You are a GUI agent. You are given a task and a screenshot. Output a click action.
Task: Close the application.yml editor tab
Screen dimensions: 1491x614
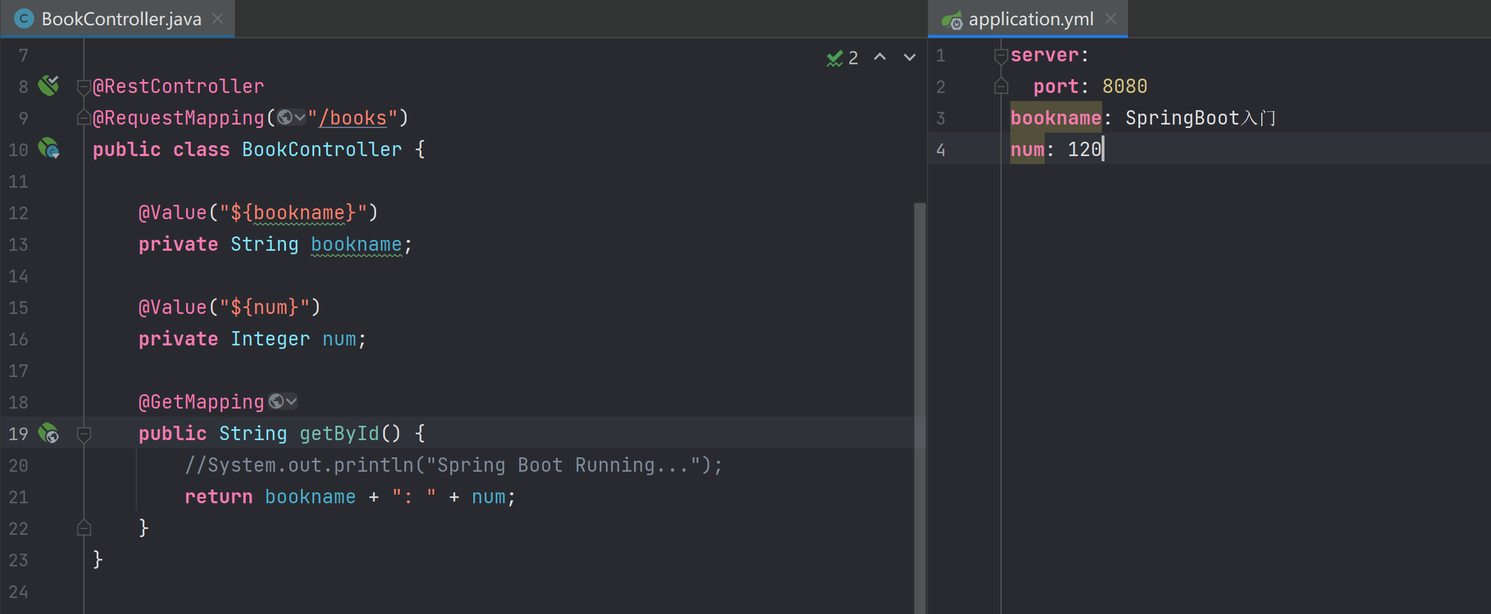[1110, 18]
